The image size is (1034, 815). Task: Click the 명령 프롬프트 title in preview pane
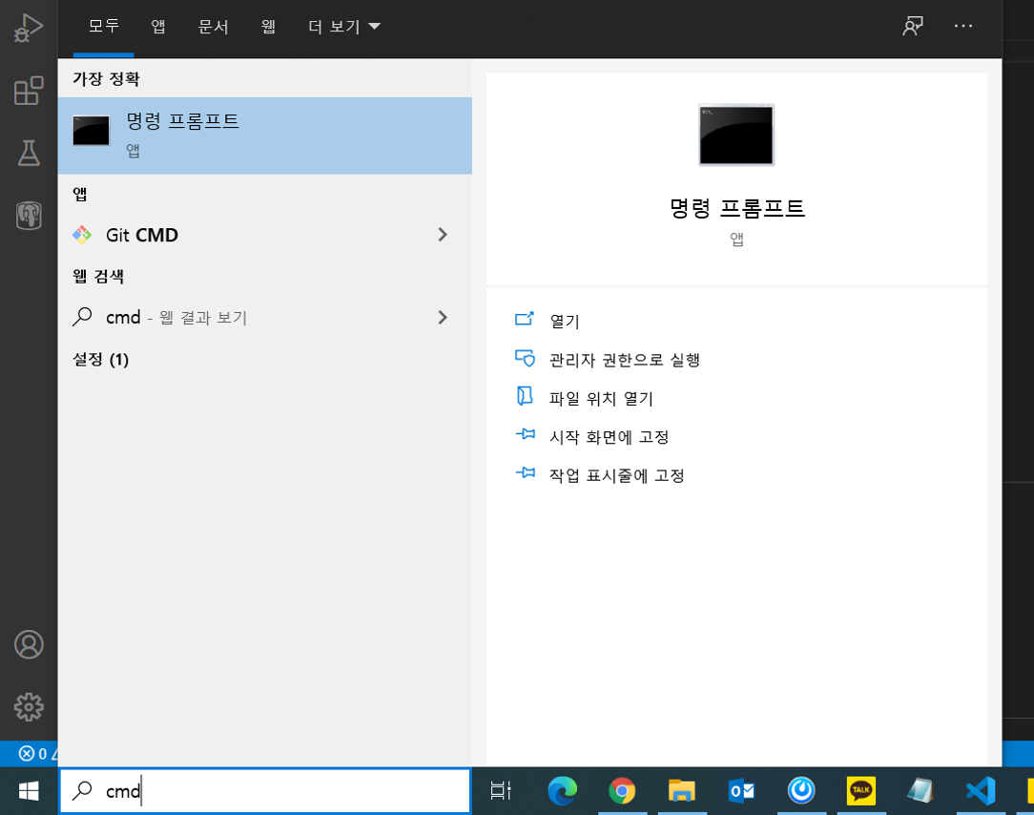click(x=736, y=209)
